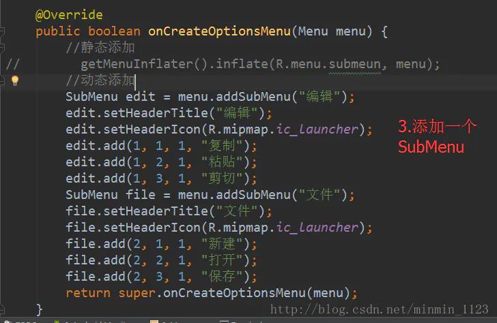Click the yellow intention light bulb icon

point(15,80)
